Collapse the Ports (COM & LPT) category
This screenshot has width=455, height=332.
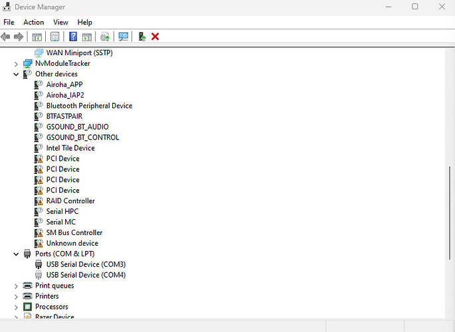click(x=16, y=254)
